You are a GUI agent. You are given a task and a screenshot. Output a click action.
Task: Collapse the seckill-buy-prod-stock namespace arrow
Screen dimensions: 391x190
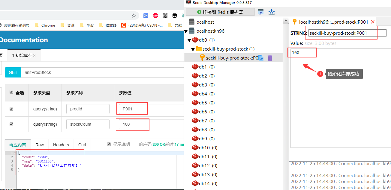193,49
